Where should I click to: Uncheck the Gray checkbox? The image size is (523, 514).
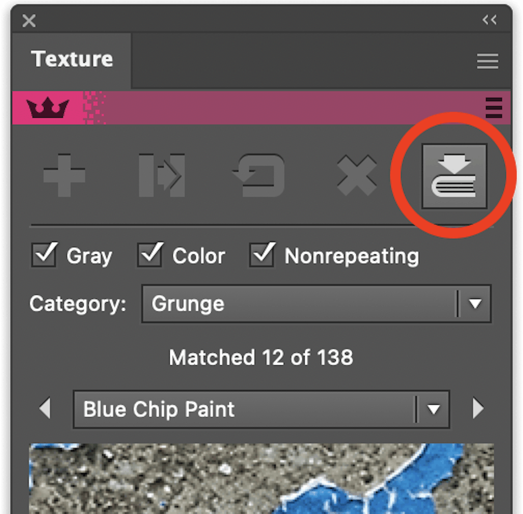click(x=44, y=255)
